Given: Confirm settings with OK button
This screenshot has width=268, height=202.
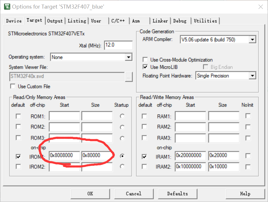Looking at the screenshot, I should click(90, 194).
